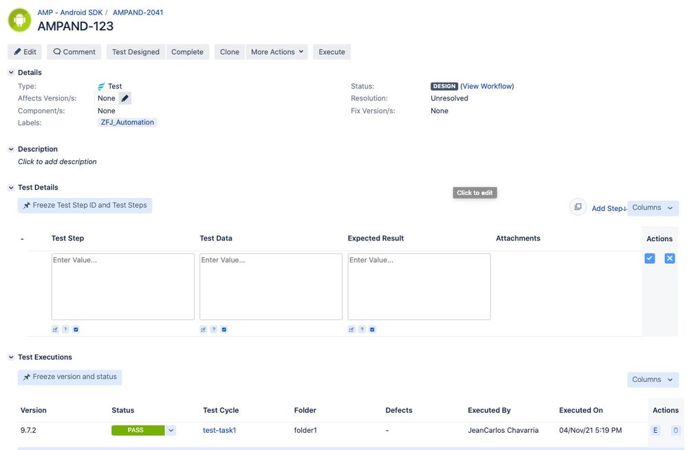687x450 pixels.
Task: Click the pencil icon beside Affects Version
Action: [x=125, y=98]
